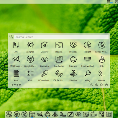Open the paintbrush drawing app in dock
This screenshot has width=118, height=118.
coord(71,114)
